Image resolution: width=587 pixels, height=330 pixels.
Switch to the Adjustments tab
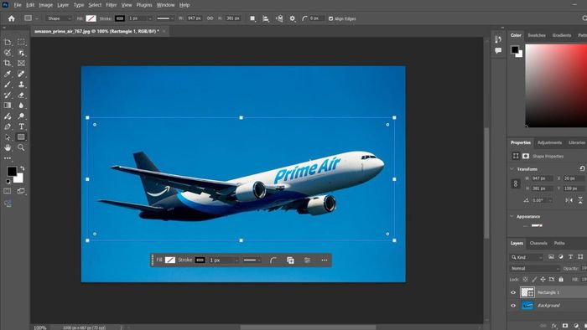(549, 142)
